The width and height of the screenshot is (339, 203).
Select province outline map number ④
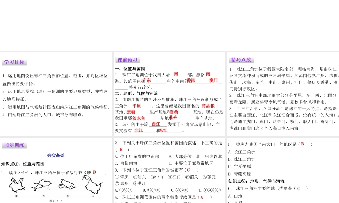(92, 184)
